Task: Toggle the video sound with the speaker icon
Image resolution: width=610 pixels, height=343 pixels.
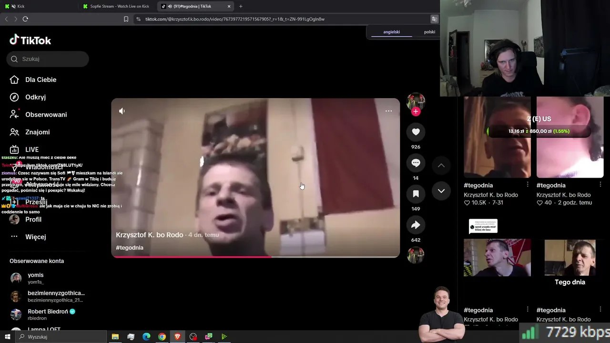Action: 122,111
